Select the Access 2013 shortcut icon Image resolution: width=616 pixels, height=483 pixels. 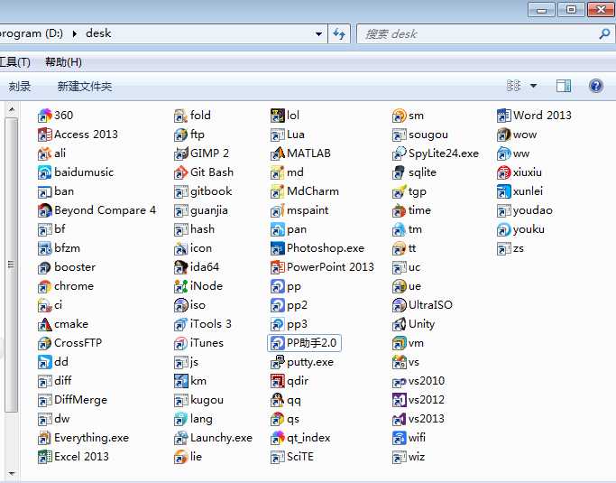[x=44, y=135]
